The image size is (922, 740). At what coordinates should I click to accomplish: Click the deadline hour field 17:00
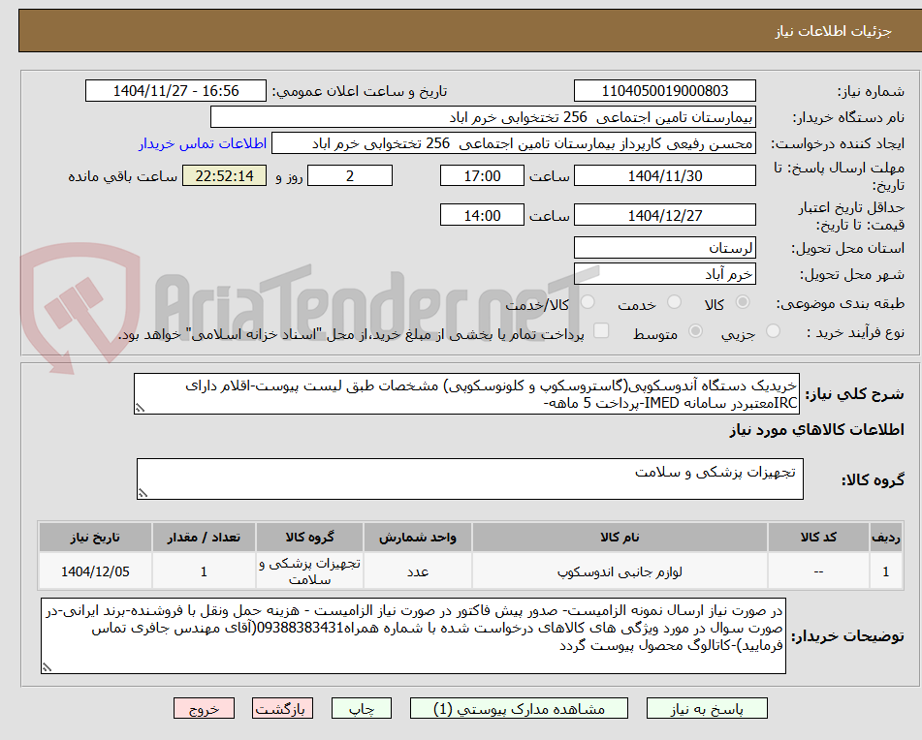482,175
